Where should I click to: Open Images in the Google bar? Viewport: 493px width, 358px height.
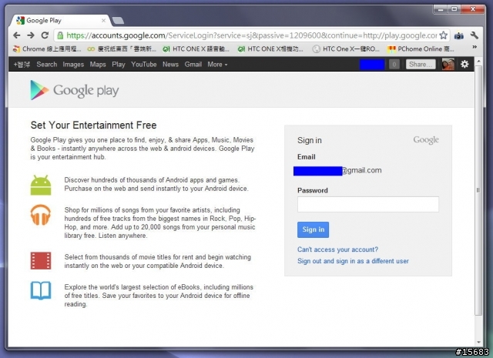click(73, 64)
